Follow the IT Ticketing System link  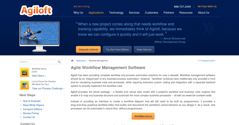207,61
